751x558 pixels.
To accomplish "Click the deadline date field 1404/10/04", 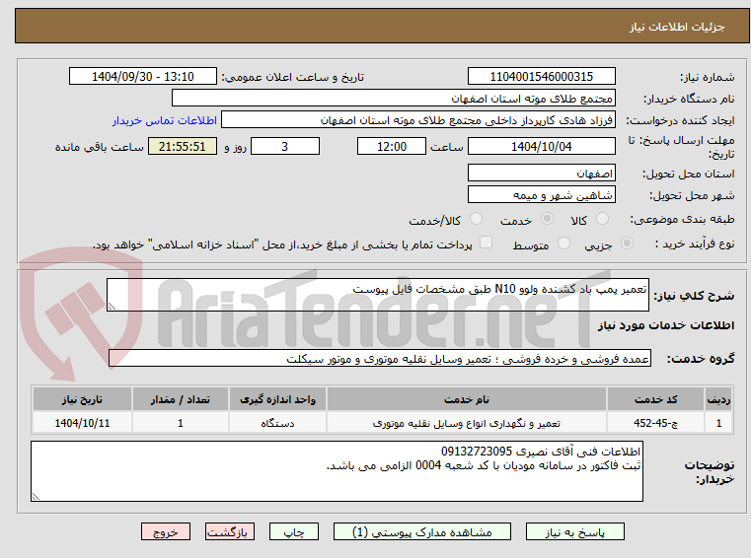I will click(x=541, y=147).
